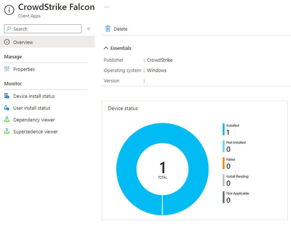
Task: Click the Overview info icon in sidebar
Action: (x=7, y=42)
